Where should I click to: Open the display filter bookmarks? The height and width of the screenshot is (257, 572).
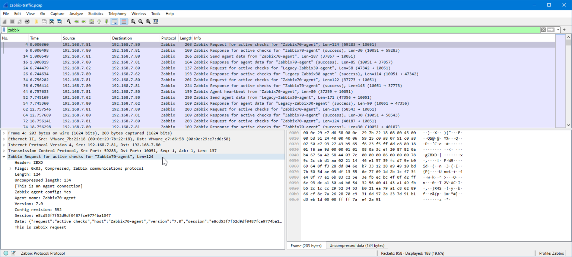click(4, 30)
